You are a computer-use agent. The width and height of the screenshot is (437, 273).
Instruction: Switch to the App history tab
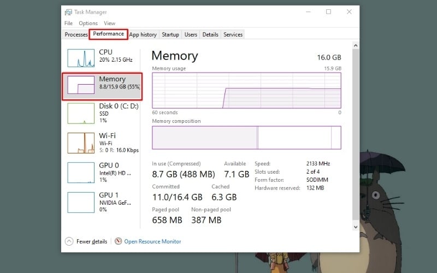click(x=143, y=34)
